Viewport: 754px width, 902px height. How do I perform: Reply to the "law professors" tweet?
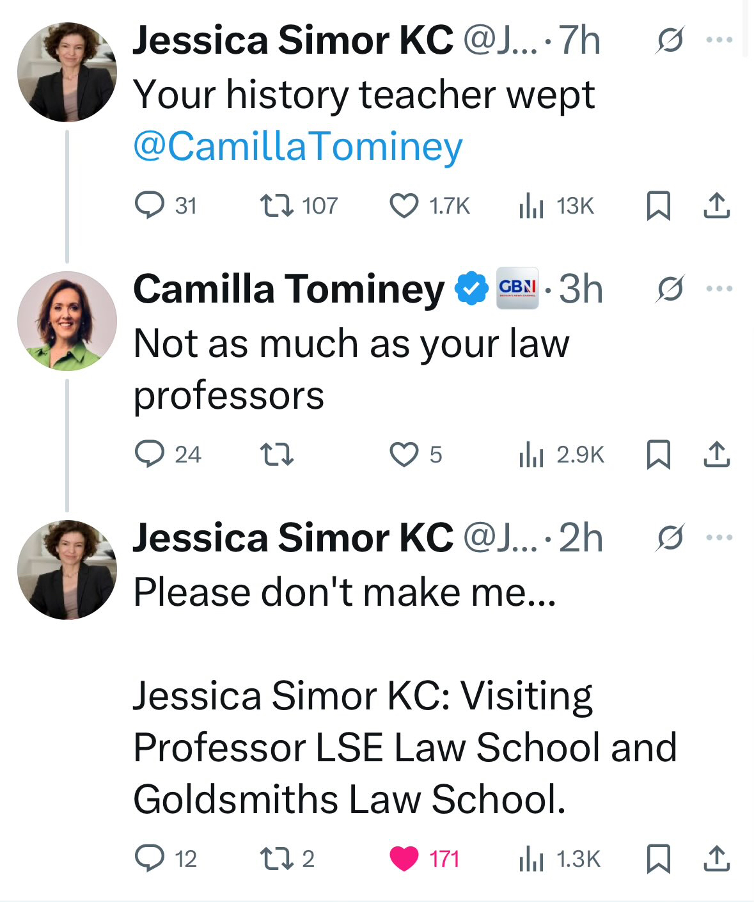150,454
